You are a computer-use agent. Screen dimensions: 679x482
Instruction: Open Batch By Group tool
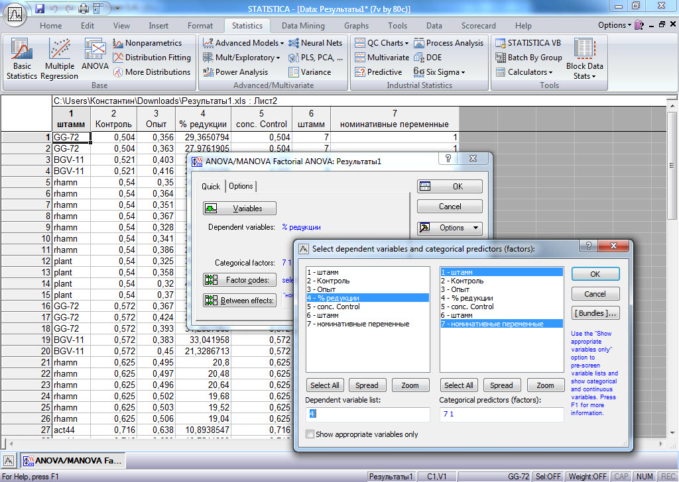pos(528,58)
